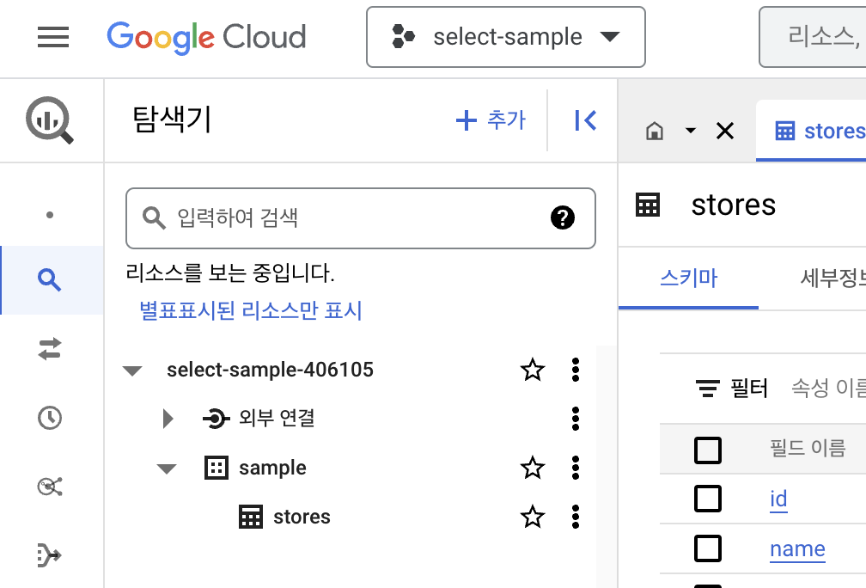The image size is (866, 588).
Task: Check the name field checkbox
Action: (x=708, y=548)
